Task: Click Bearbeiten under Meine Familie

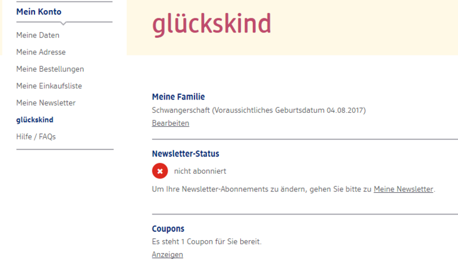Action: pyautogui.click(x=170, y=123)
